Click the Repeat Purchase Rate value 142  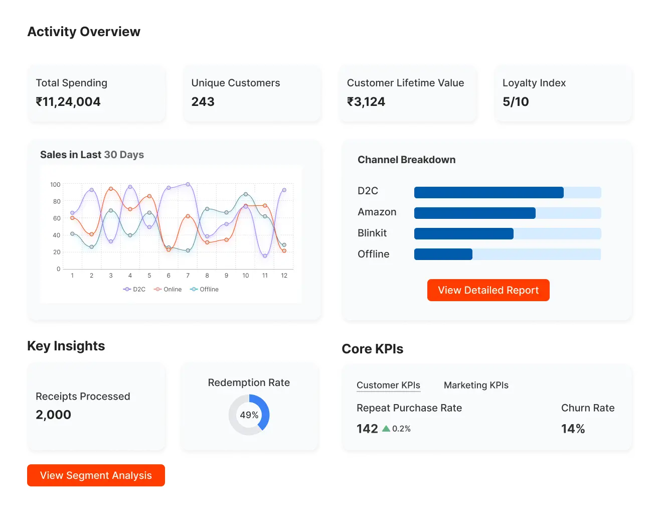367,429
